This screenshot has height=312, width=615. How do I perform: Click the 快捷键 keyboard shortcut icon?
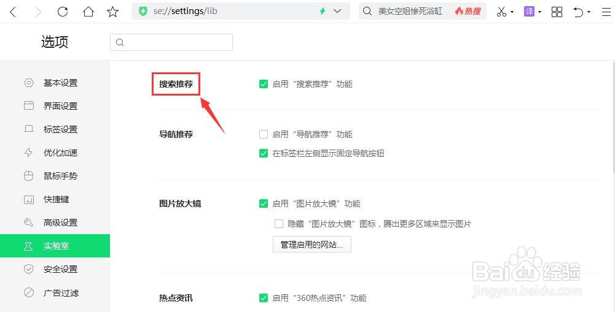[x=29, y=200]
